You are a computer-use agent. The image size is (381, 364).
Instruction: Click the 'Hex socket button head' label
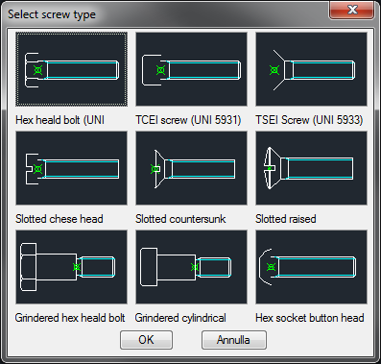tap(310, 318)
